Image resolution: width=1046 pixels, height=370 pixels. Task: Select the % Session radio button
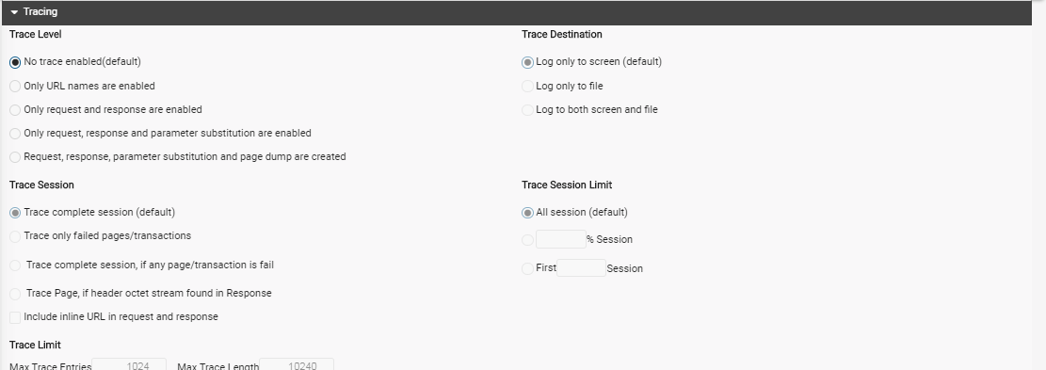527,240
